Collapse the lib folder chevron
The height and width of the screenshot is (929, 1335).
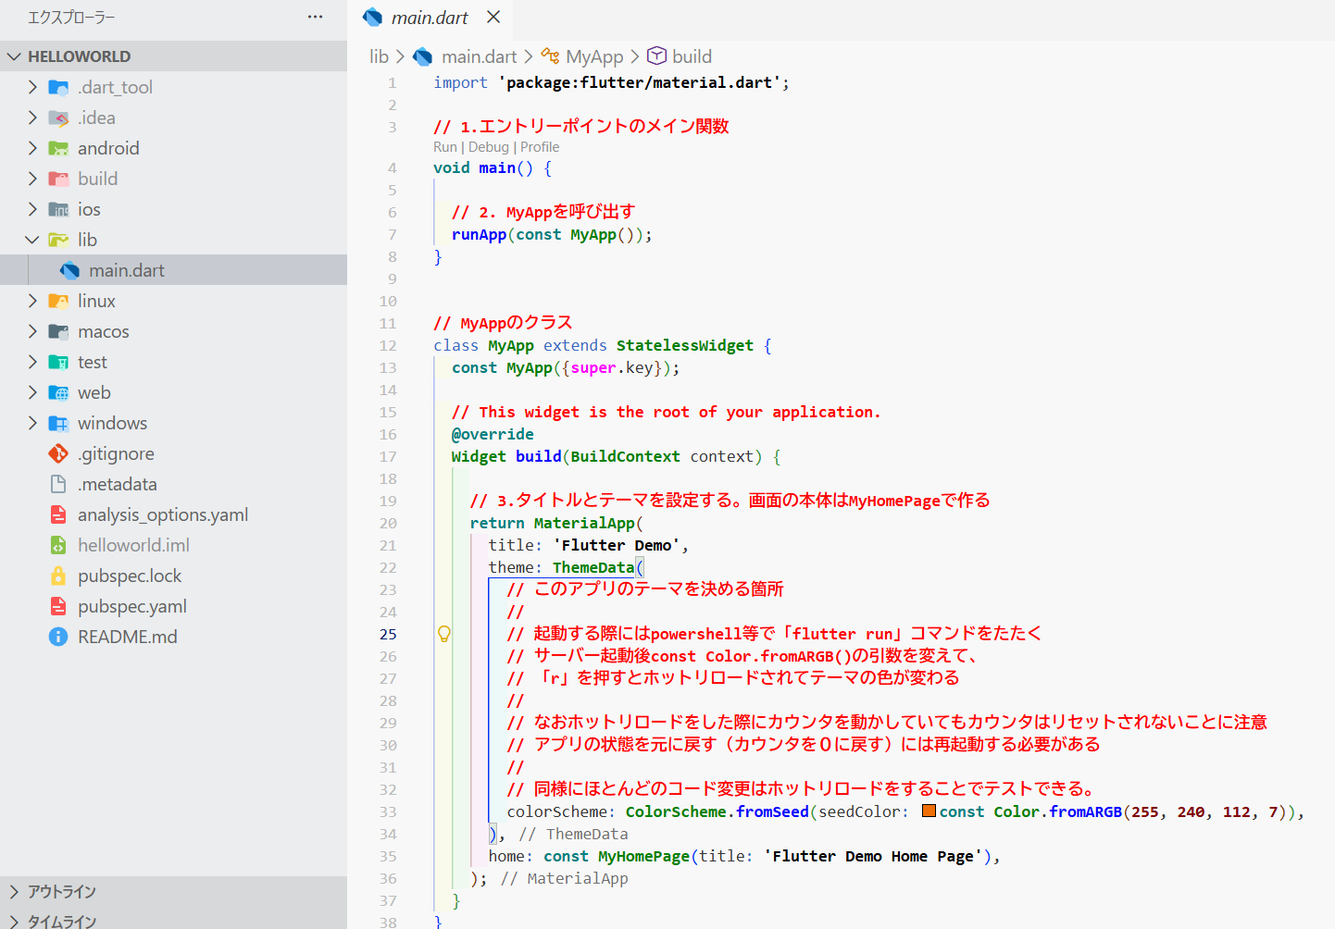(x=32, y=240)
